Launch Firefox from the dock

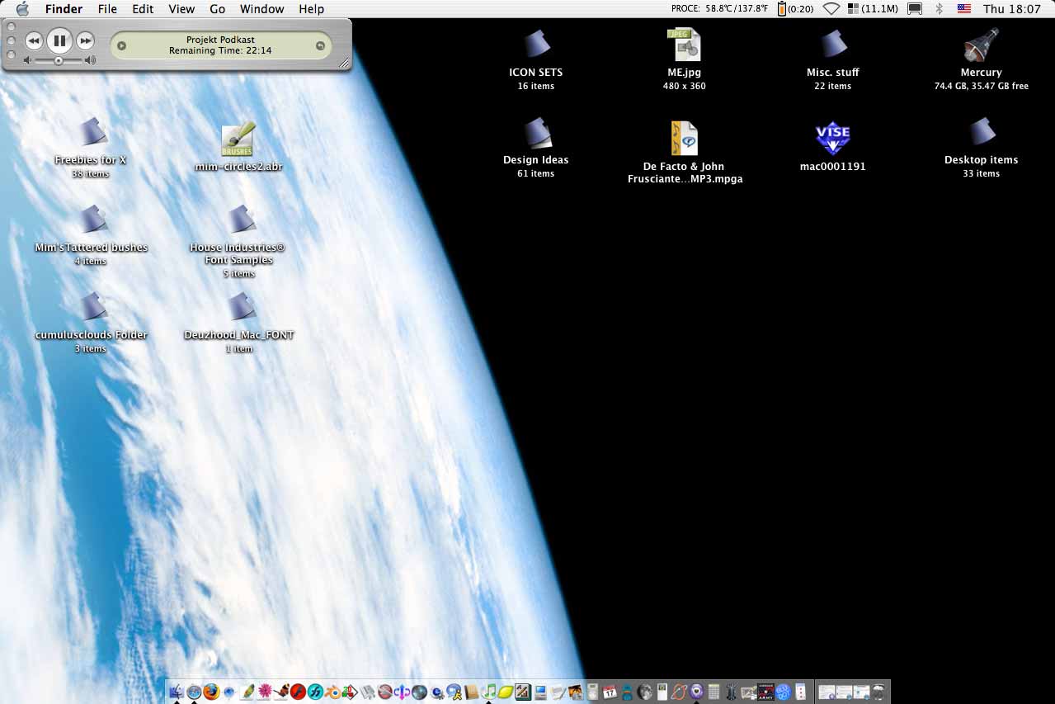[x=212, y=692]
